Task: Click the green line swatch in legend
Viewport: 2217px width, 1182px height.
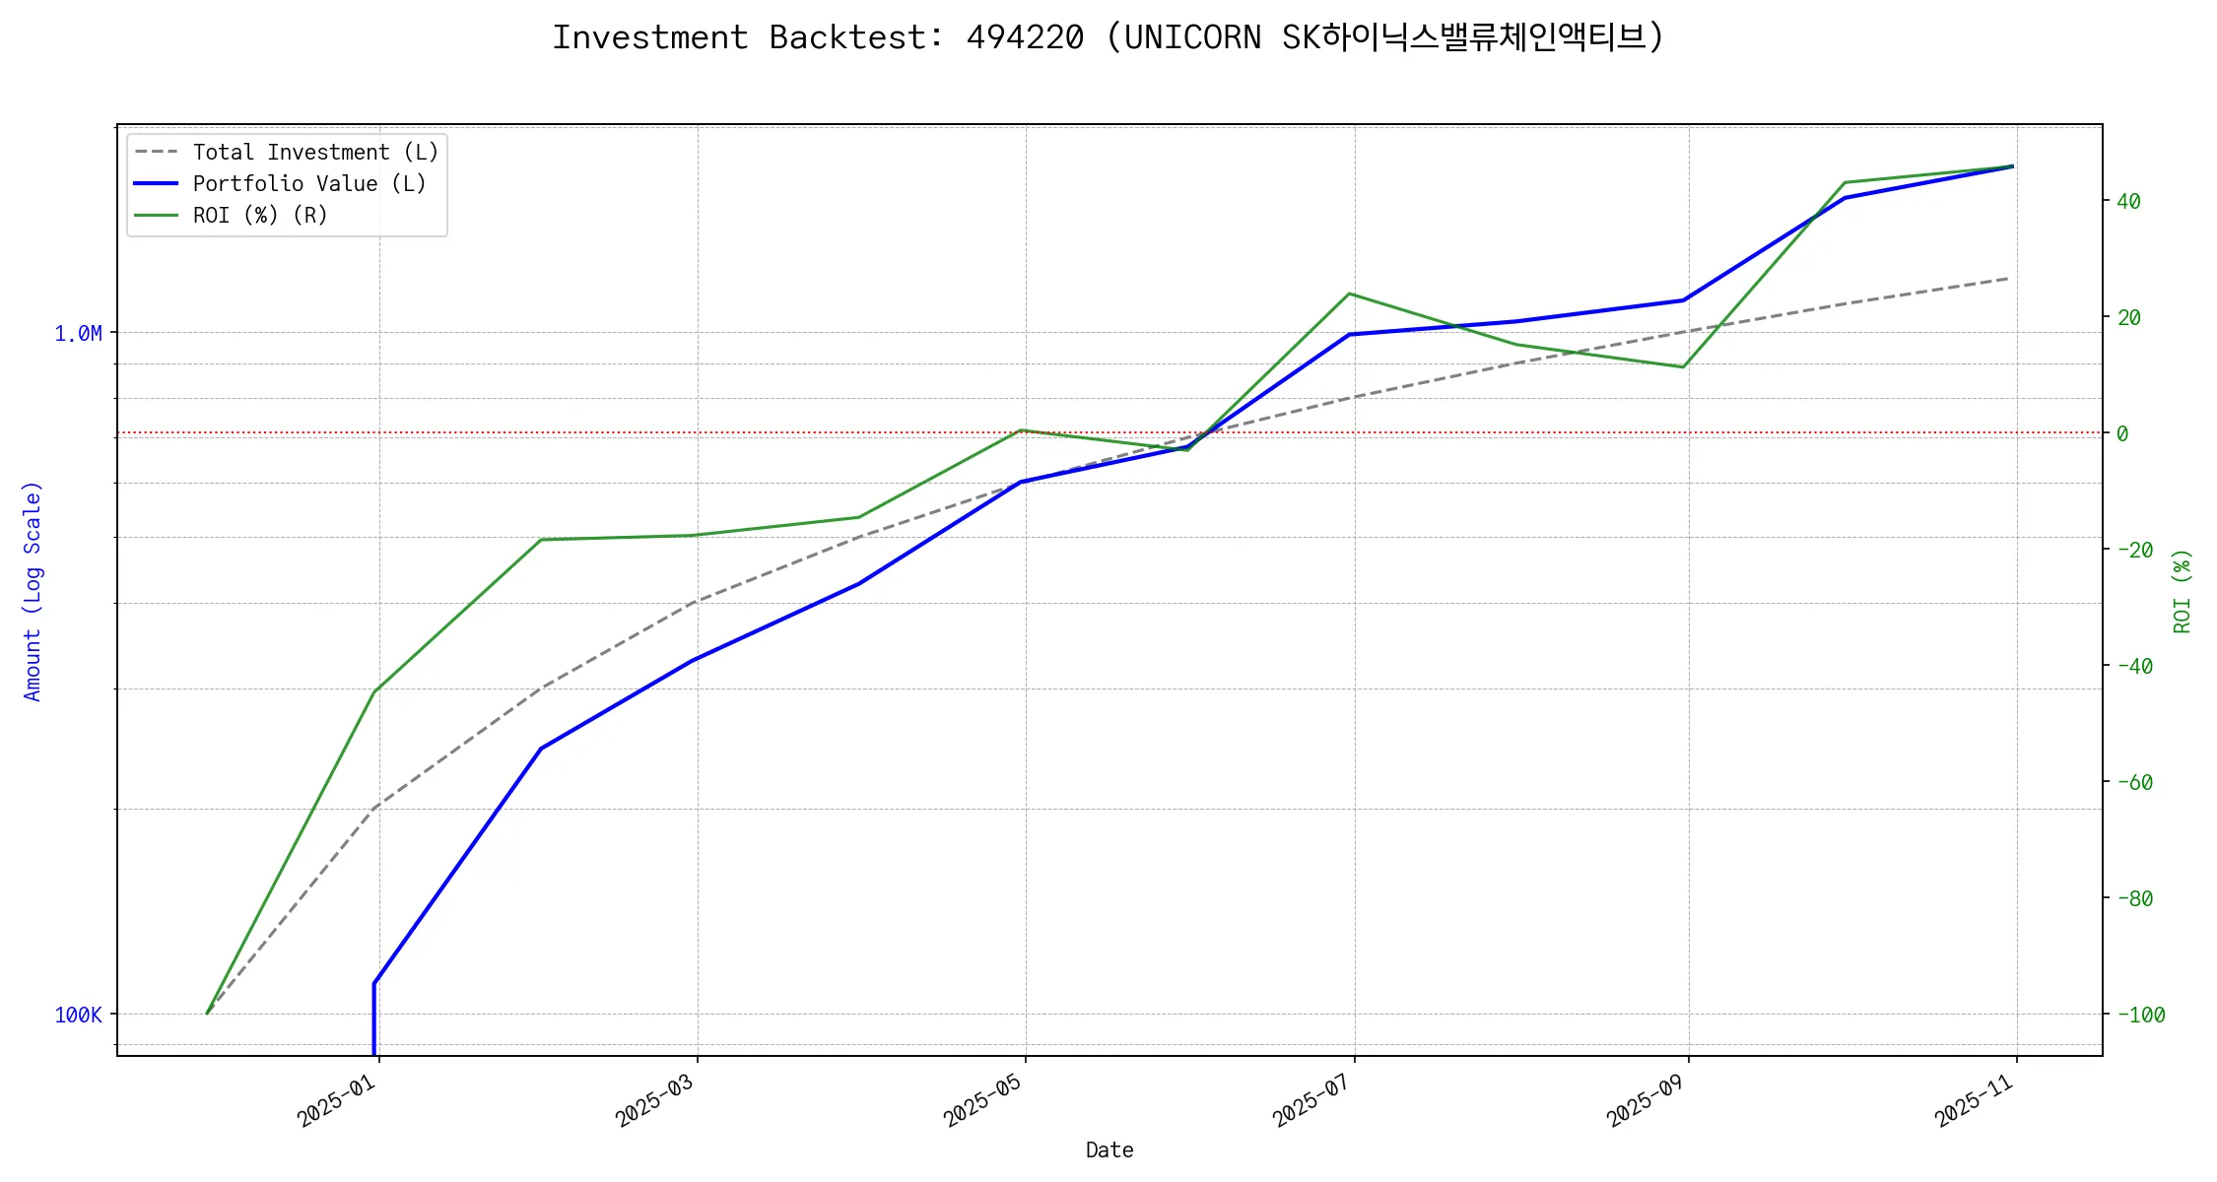Action: pyautogui.click(x=157, y=216)
